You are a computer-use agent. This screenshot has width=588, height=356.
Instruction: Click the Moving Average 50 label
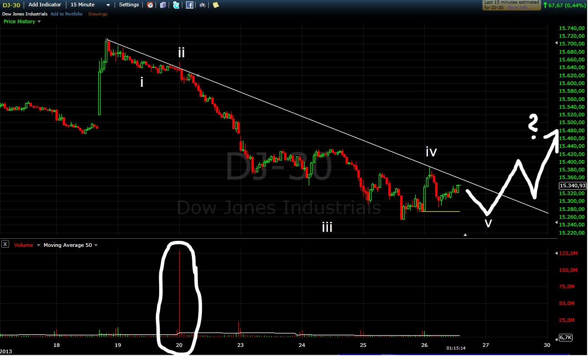pyautogui.click(x=68, y=245)
